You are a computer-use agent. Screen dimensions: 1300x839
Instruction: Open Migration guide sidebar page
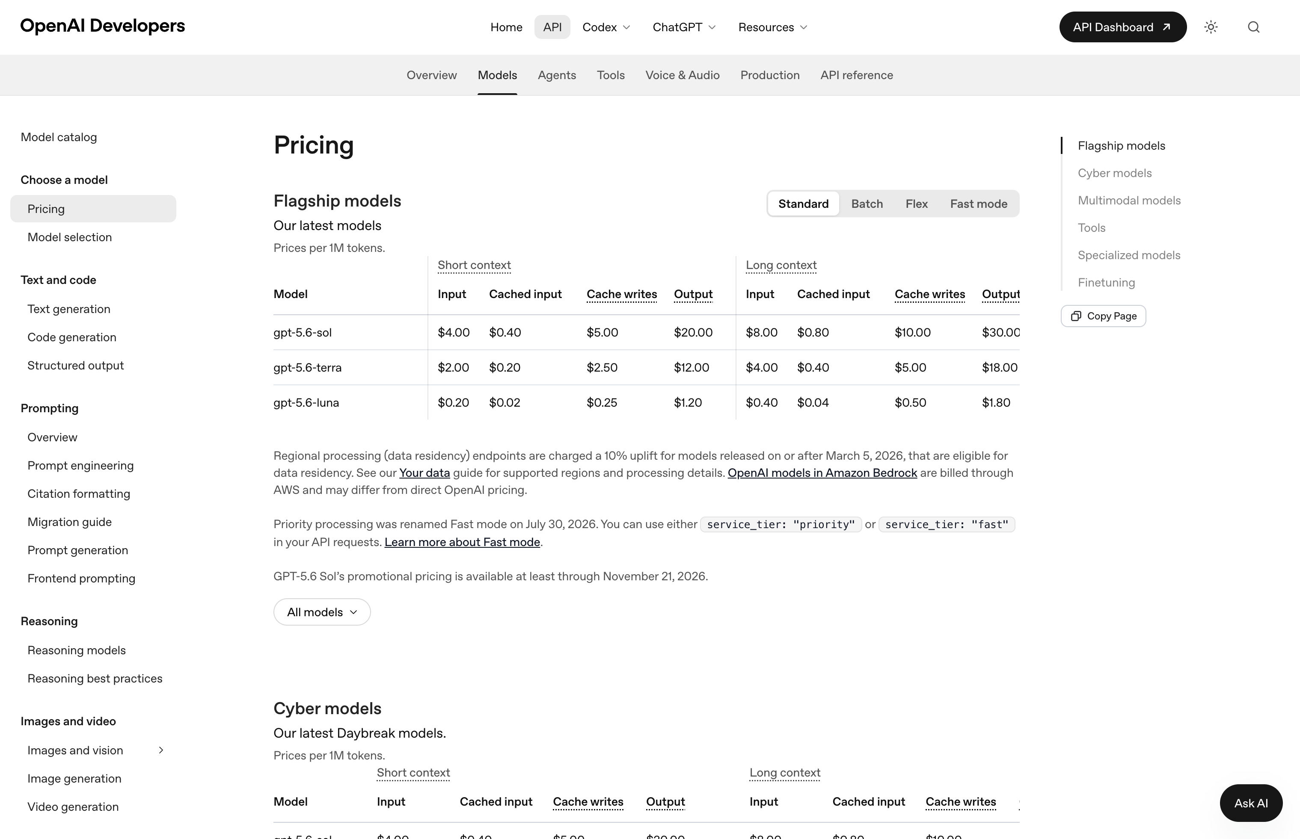(70, 522)
